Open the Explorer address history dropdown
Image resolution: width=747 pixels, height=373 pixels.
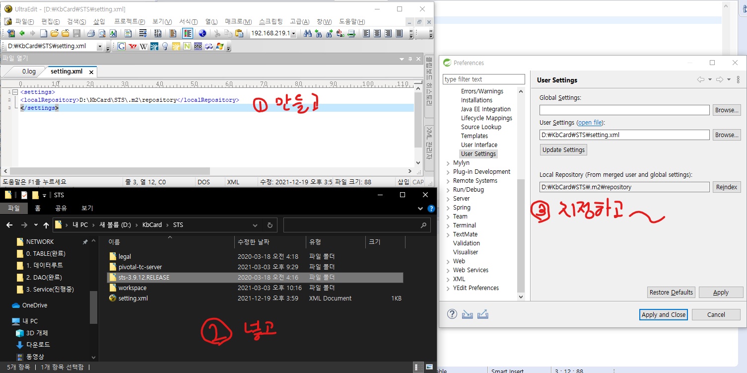255,225
